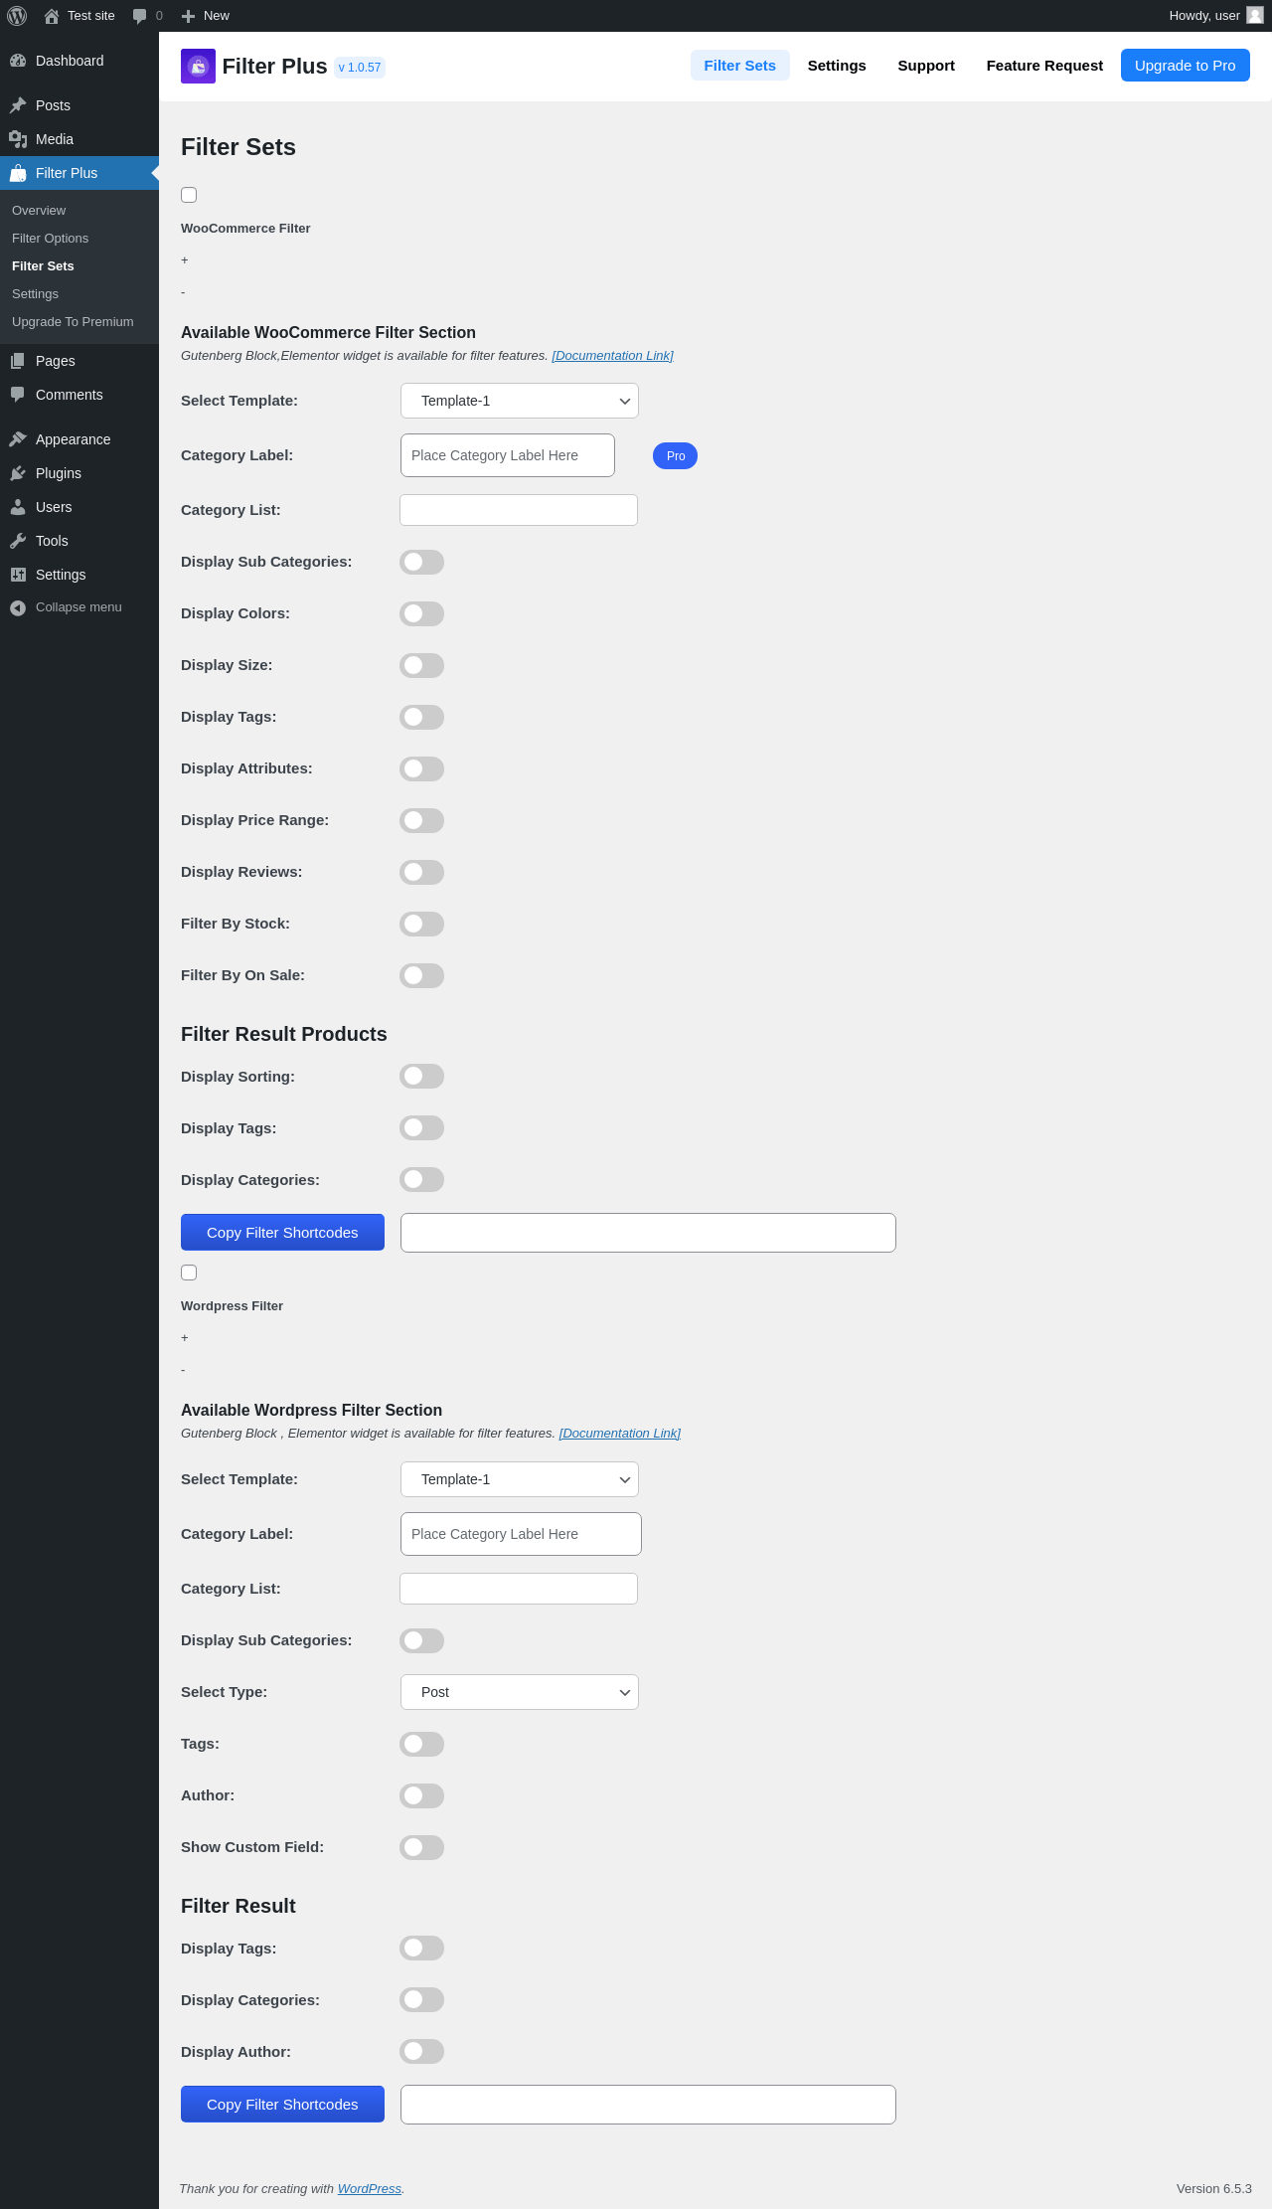Enable the Display Price Range toggle
Image resolution: width=1272 pixels, height=2209 pixels.
tap(421, 820)
